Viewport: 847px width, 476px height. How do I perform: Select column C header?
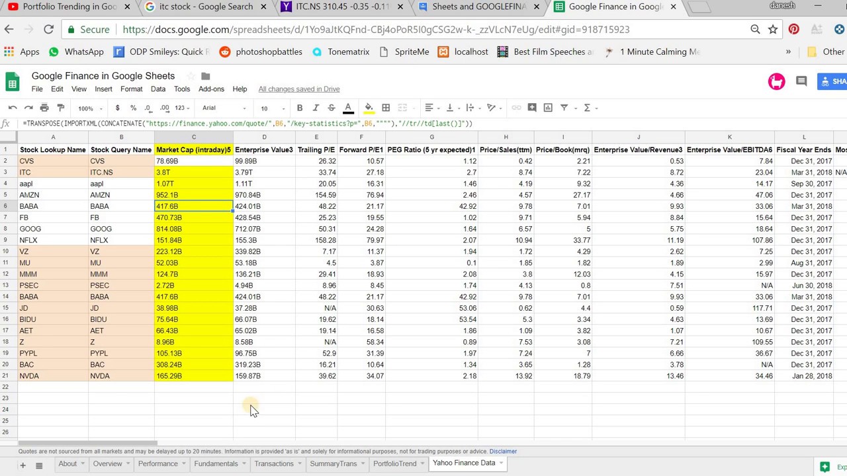194,138
